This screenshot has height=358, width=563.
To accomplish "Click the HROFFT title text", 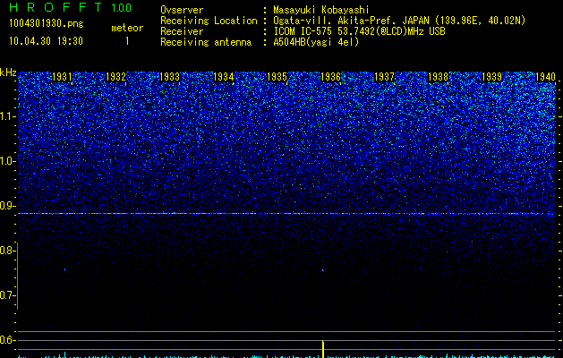I will 56,7.
